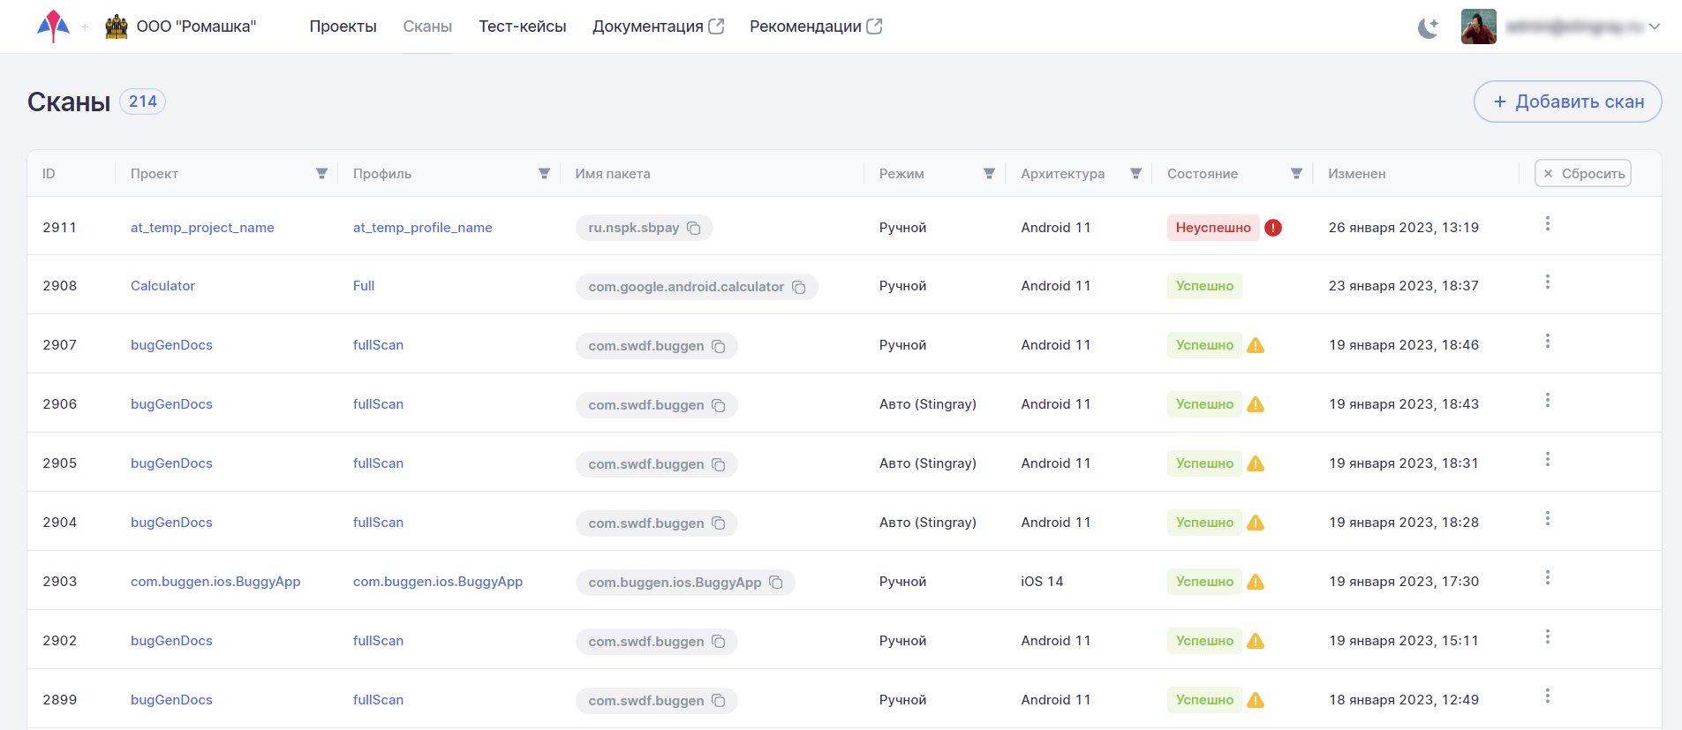Open the Проект column filter
The image size is (1682, 730).
321,174
